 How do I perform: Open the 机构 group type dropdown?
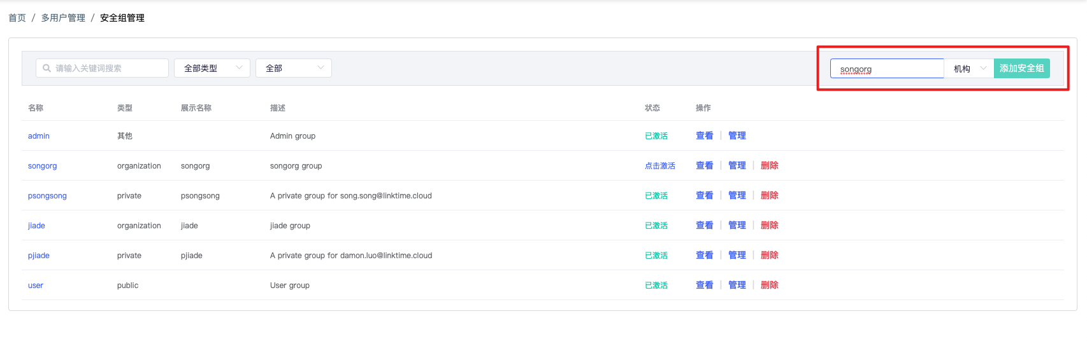pyautogui.click(x=969, y=69)
